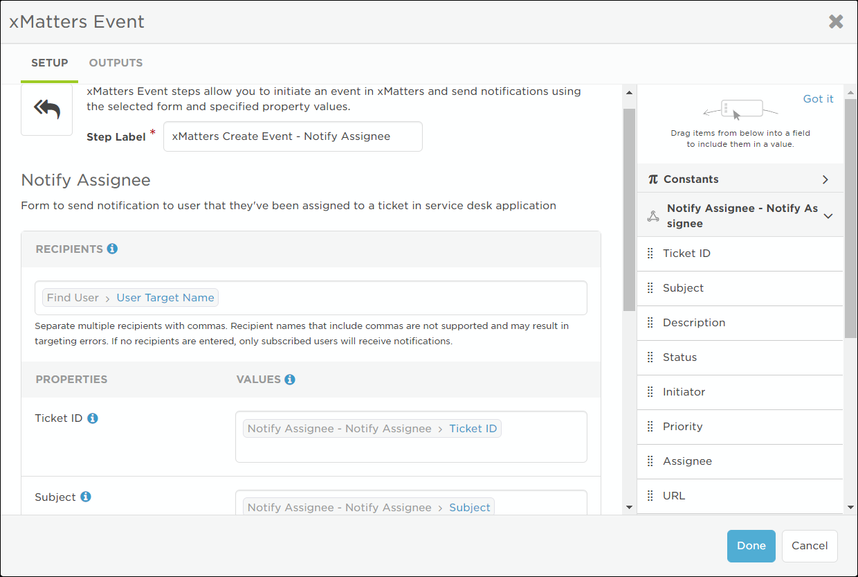Screen dimensions: 858x577
Task: Click the Subject value field
Action: (x=411, y=503)
